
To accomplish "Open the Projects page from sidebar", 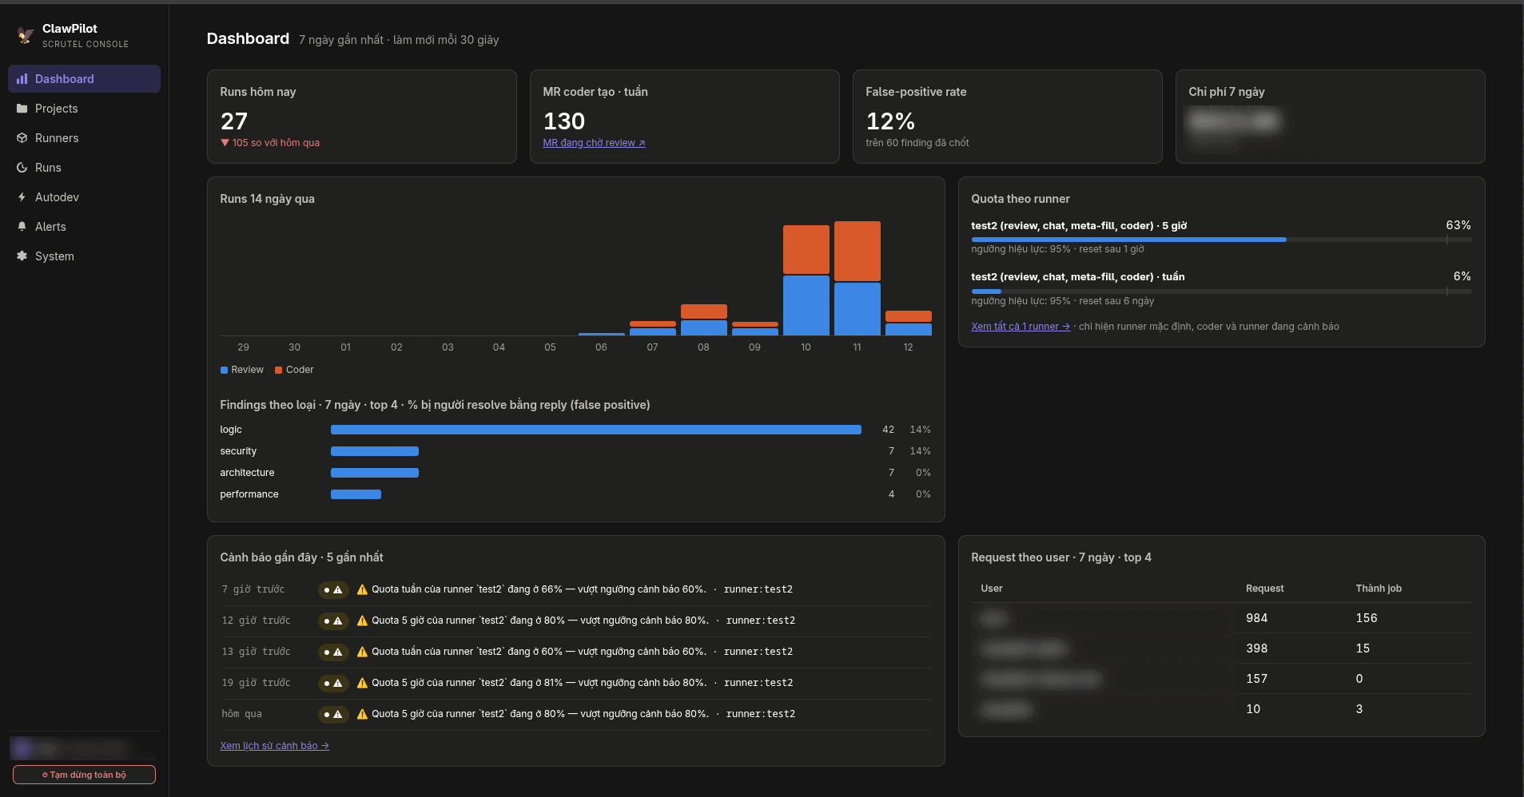I will pyautogui.click(x=84, y=109).
